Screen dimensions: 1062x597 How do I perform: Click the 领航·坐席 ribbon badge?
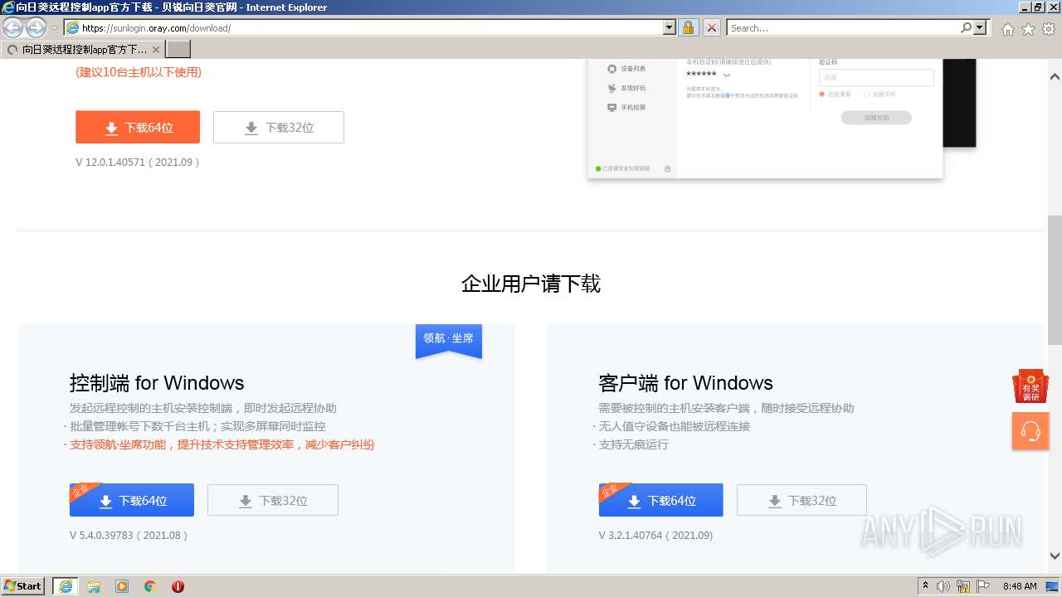tap(449, 341)
